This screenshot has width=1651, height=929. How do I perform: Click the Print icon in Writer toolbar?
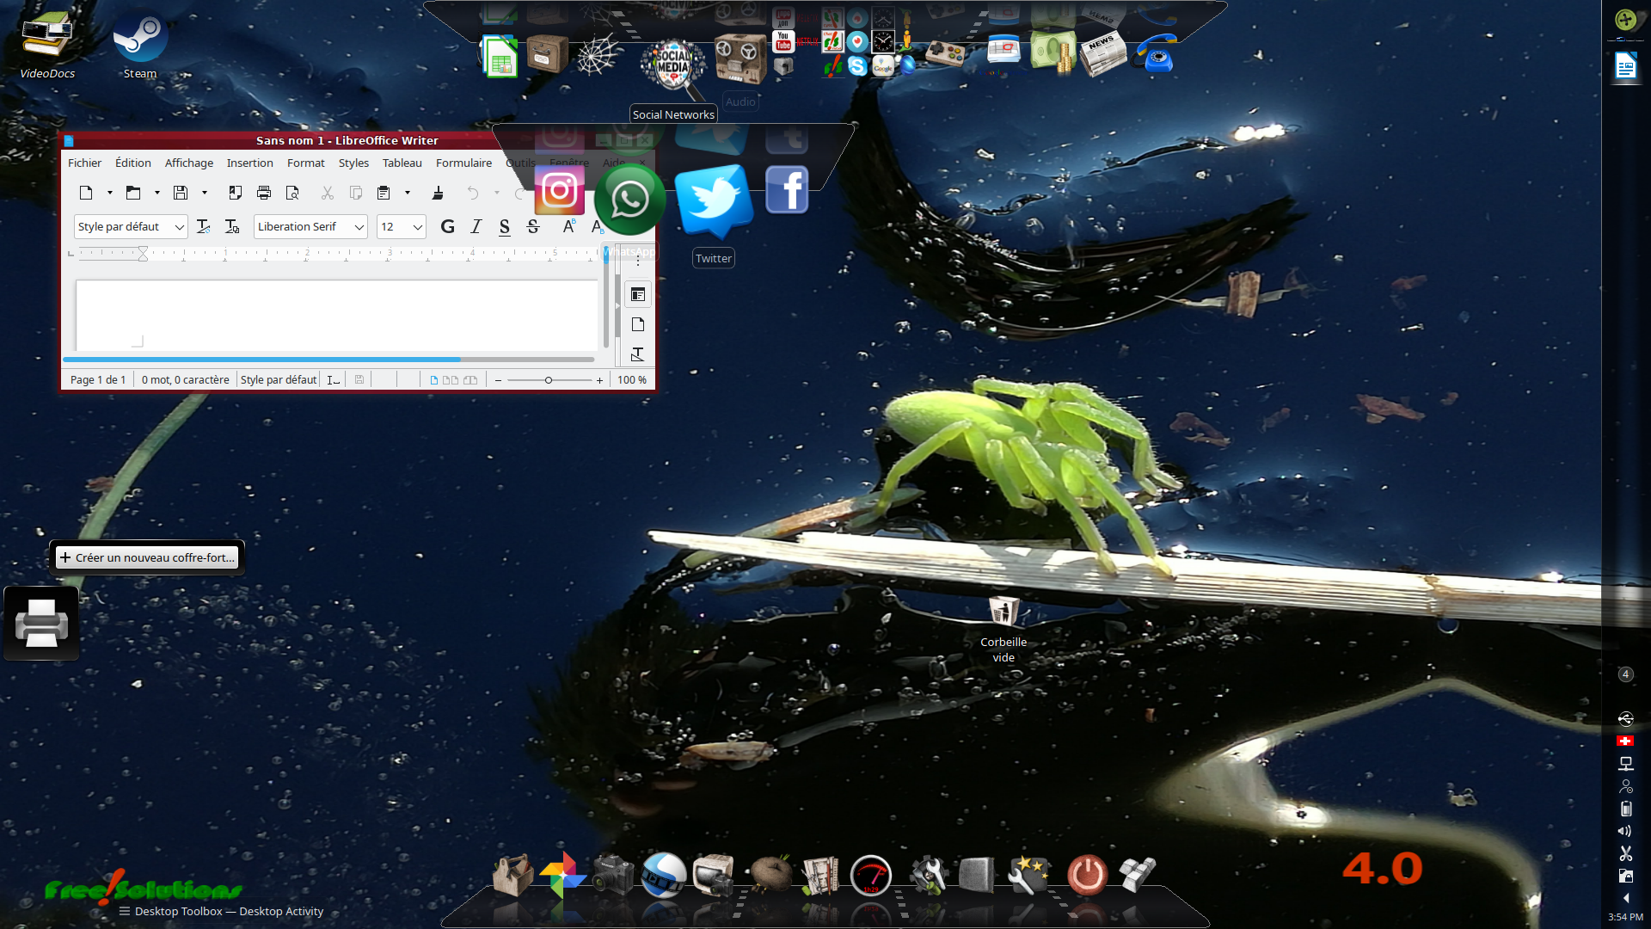(x=264, y=193)
